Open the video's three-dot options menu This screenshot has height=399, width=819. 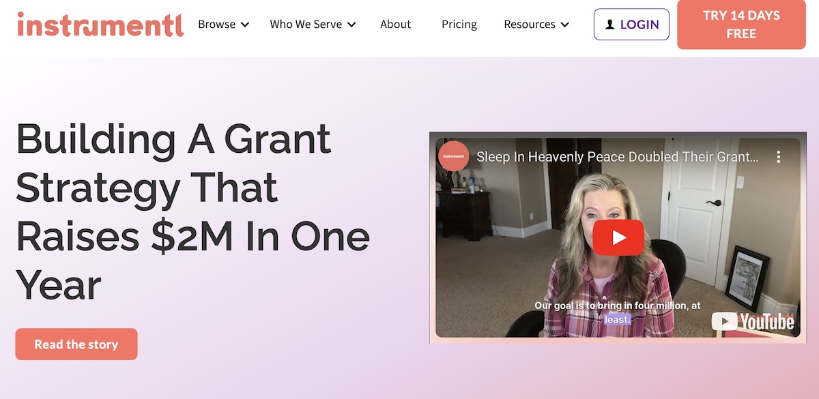tap(778, 157)
